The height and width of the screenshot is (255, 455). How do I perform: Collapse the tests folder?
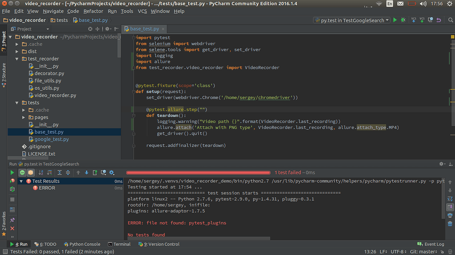17,102
